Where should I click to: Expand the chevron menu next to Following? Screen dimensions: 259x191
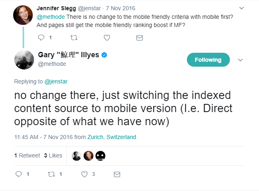(240, 60)
